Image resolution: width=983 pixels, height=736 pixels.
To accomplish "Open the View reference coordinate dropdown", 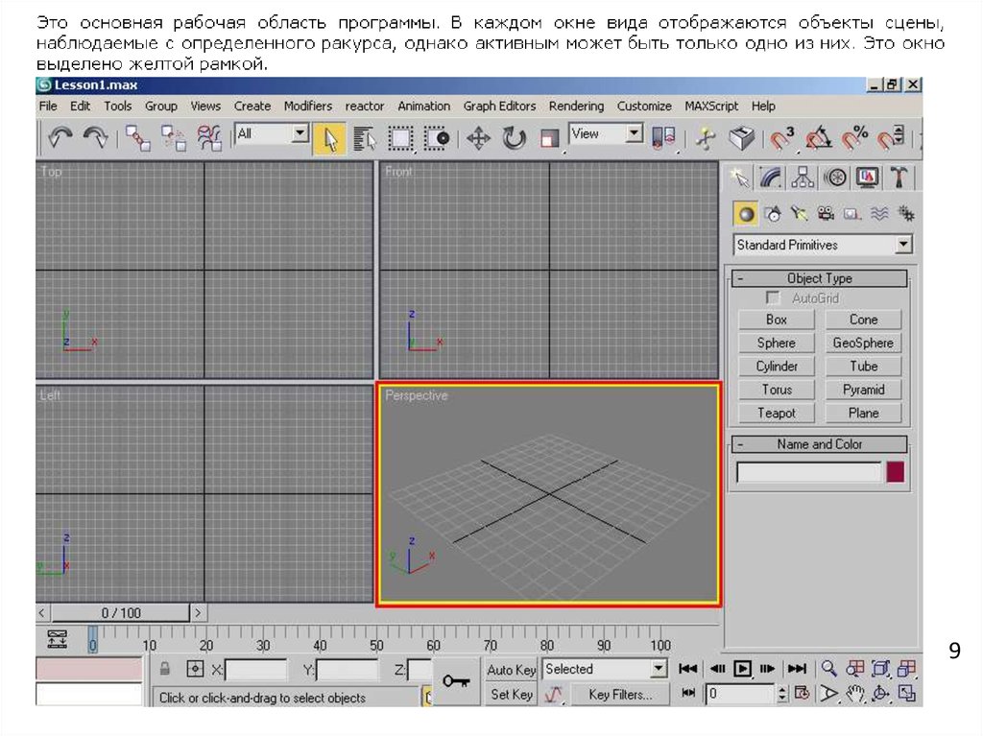I will [x=634, y=135].
